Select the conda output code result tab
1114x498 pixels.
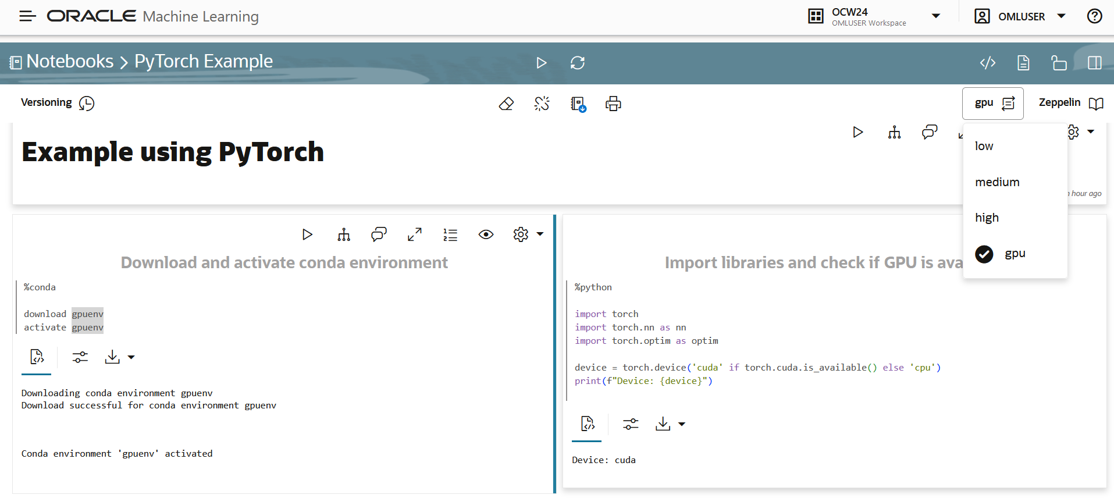37,357
